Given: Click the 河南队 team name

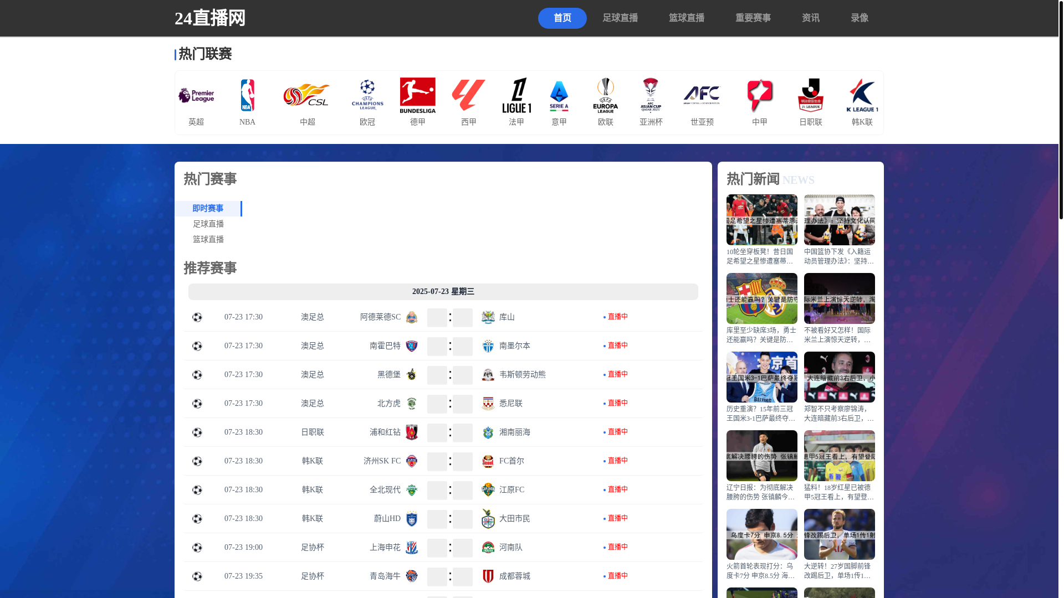Looking at the screenshot, I should click(511, 548).
